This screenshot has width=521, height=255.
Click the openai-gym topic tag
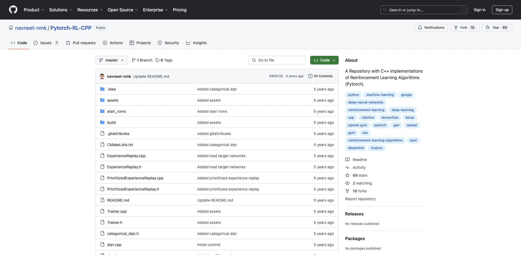click(357, 125)
